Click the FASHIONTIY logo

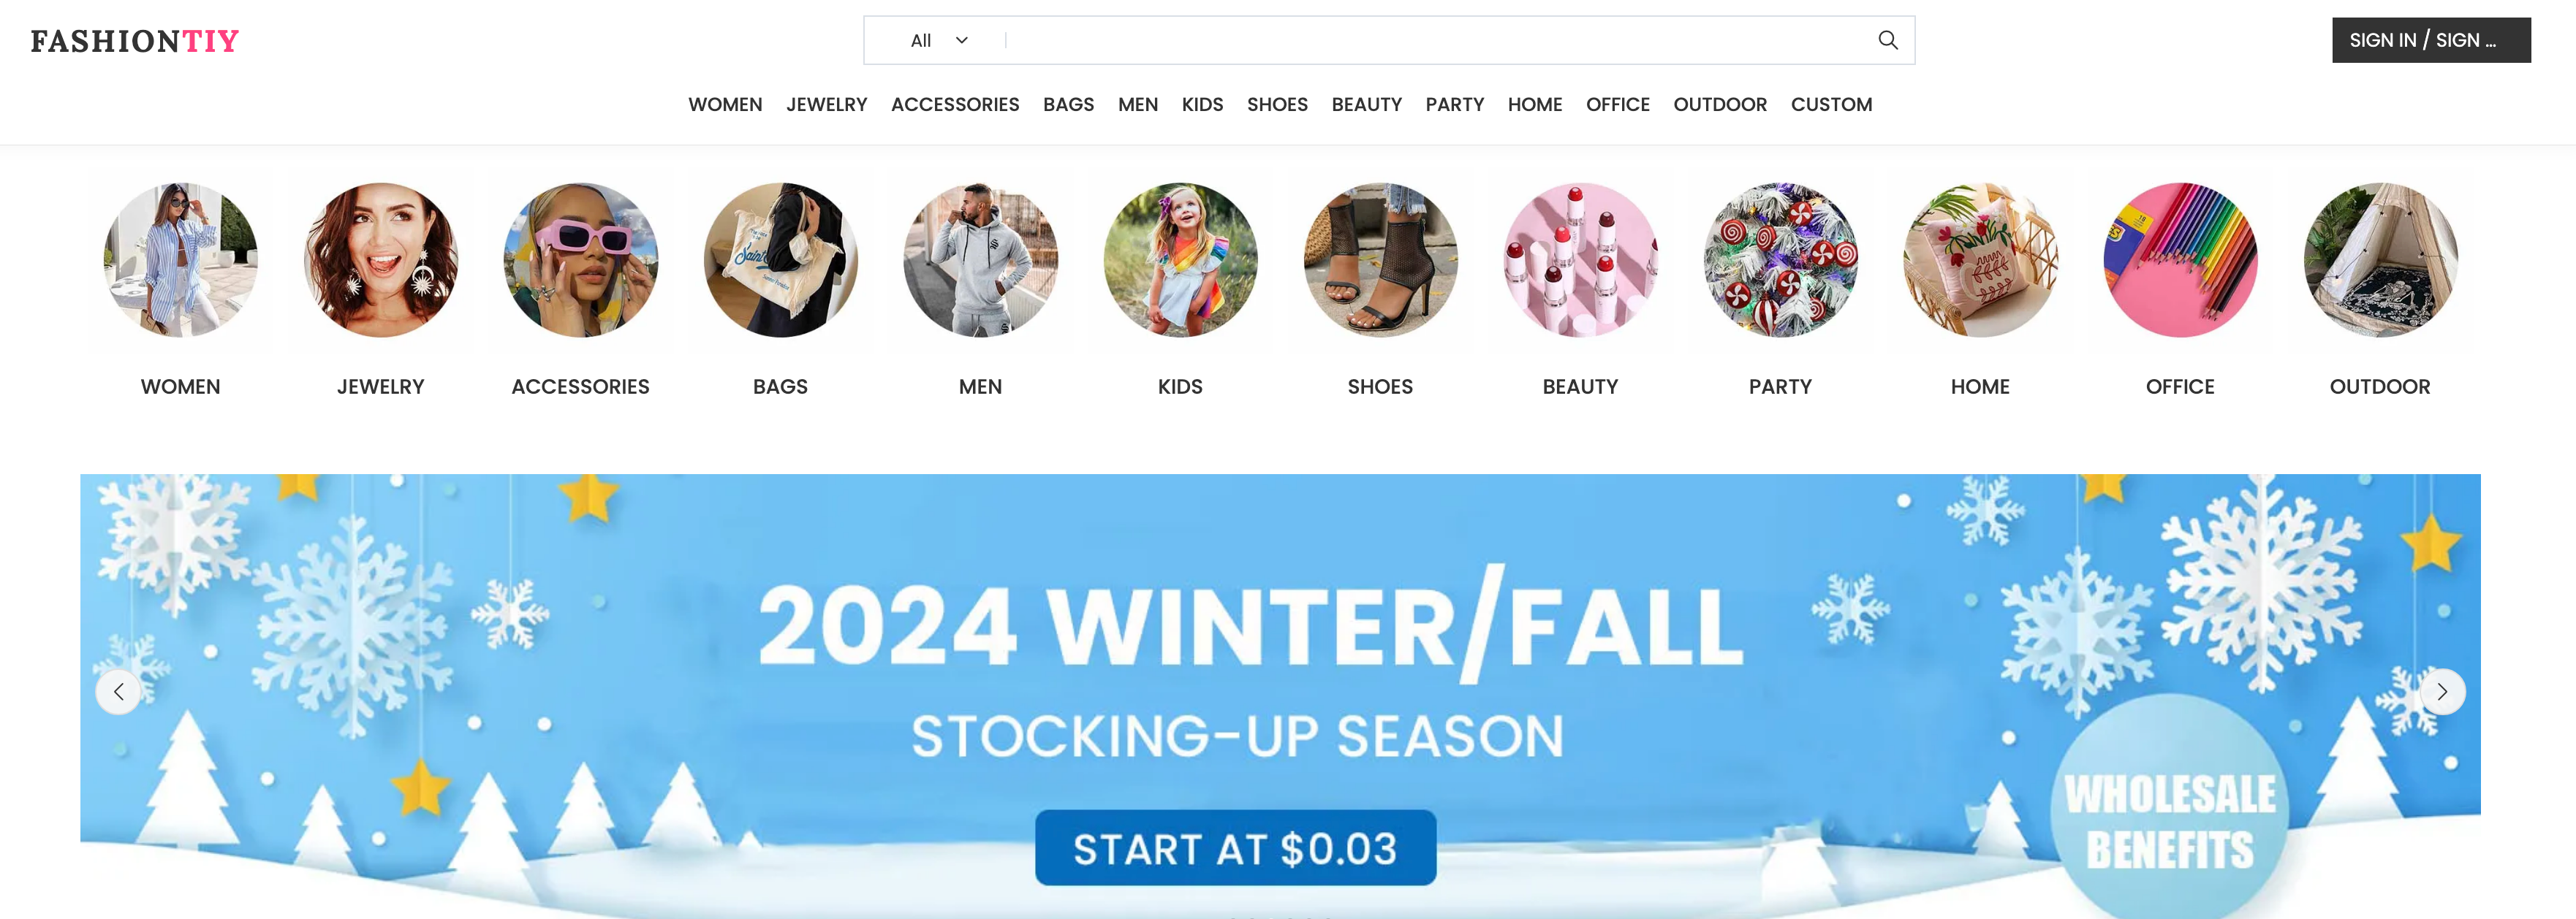point(134,41)
